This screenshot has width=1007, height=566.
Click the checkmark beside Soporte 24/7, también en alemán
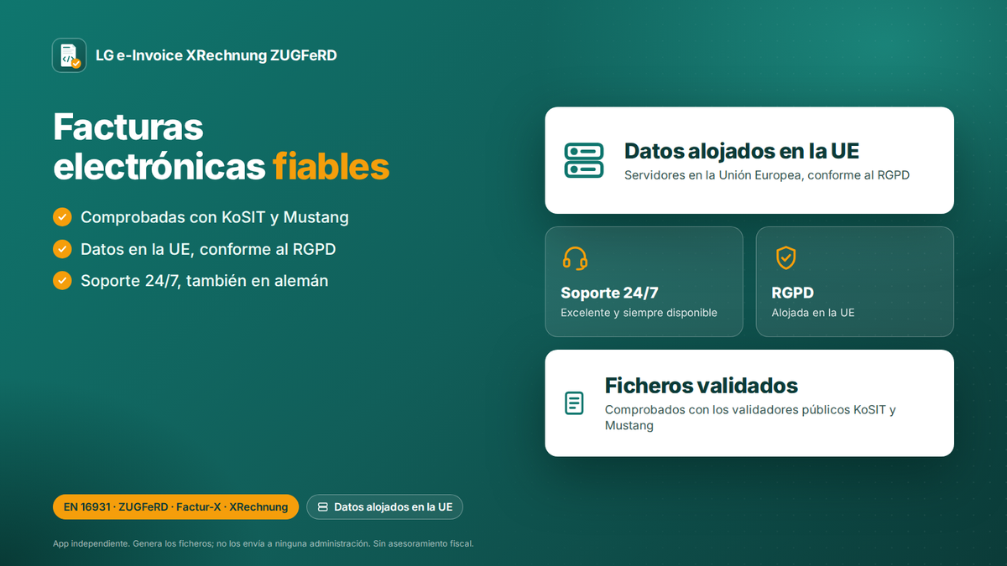click(x=62, y=280)
